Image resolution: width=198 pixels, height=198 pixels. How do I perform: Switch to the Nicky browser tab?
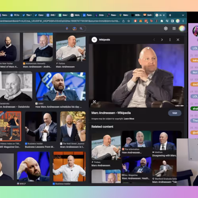[76, 15]
